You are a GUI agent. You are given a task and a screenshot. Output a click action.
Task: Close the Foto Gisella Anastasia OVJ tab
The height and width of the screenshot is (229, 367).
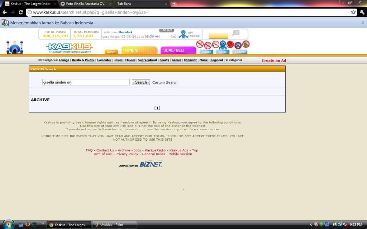click(110, 4)
